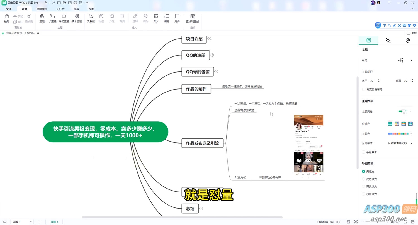Switch to the 开始 ribbon tab
Screen dimensions: 418x225
[24, 9]
